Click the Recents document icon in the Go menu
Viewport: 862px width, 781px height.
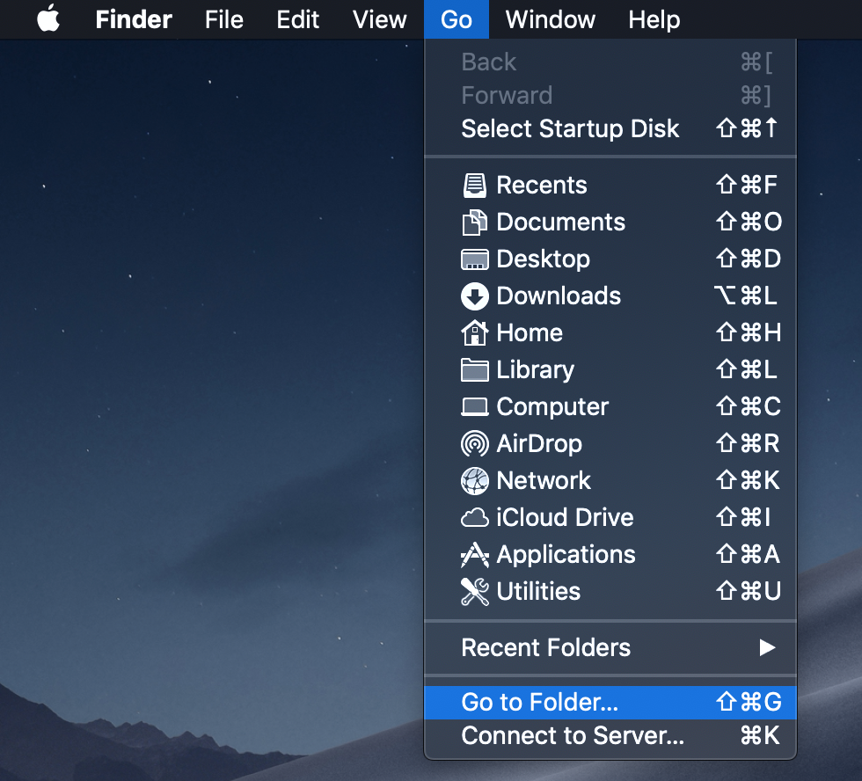474,185
